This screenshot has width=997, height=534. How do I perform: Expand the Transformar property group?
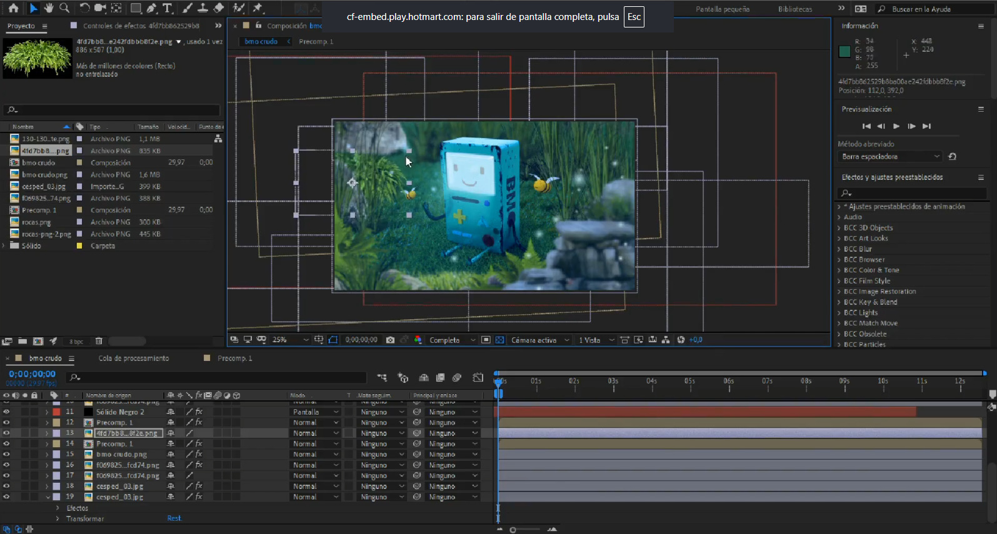(58, 519)
